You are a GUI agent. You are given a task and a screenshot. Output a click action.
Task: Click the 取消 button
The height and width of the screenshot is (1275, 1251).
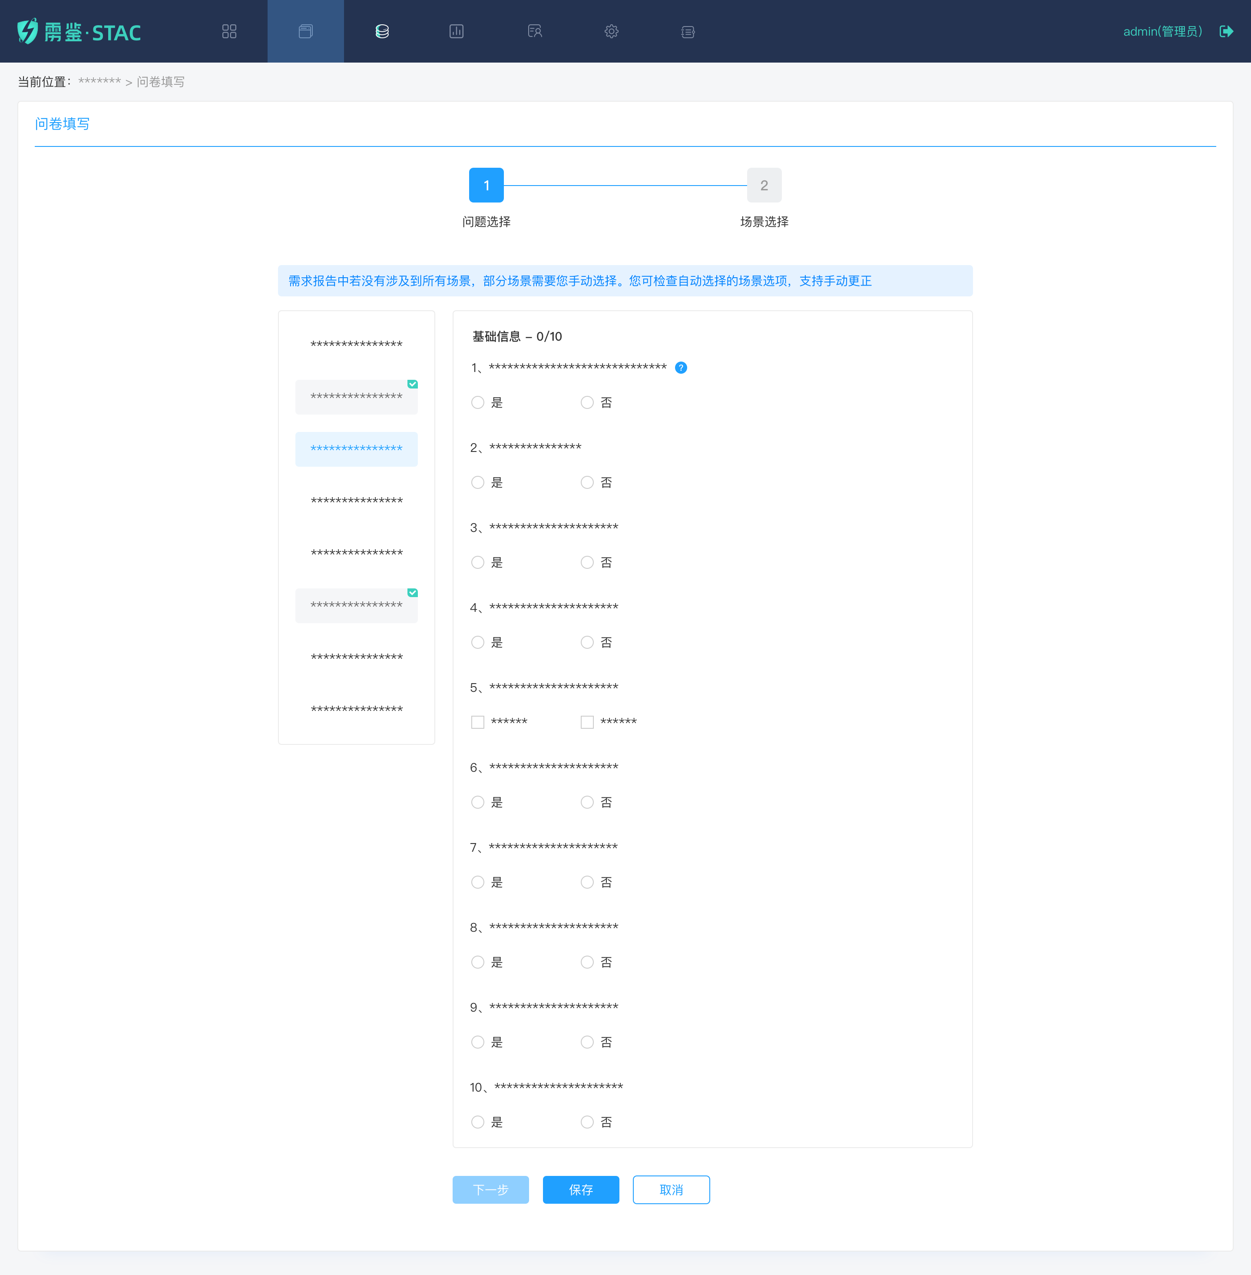click(670, 1189)
